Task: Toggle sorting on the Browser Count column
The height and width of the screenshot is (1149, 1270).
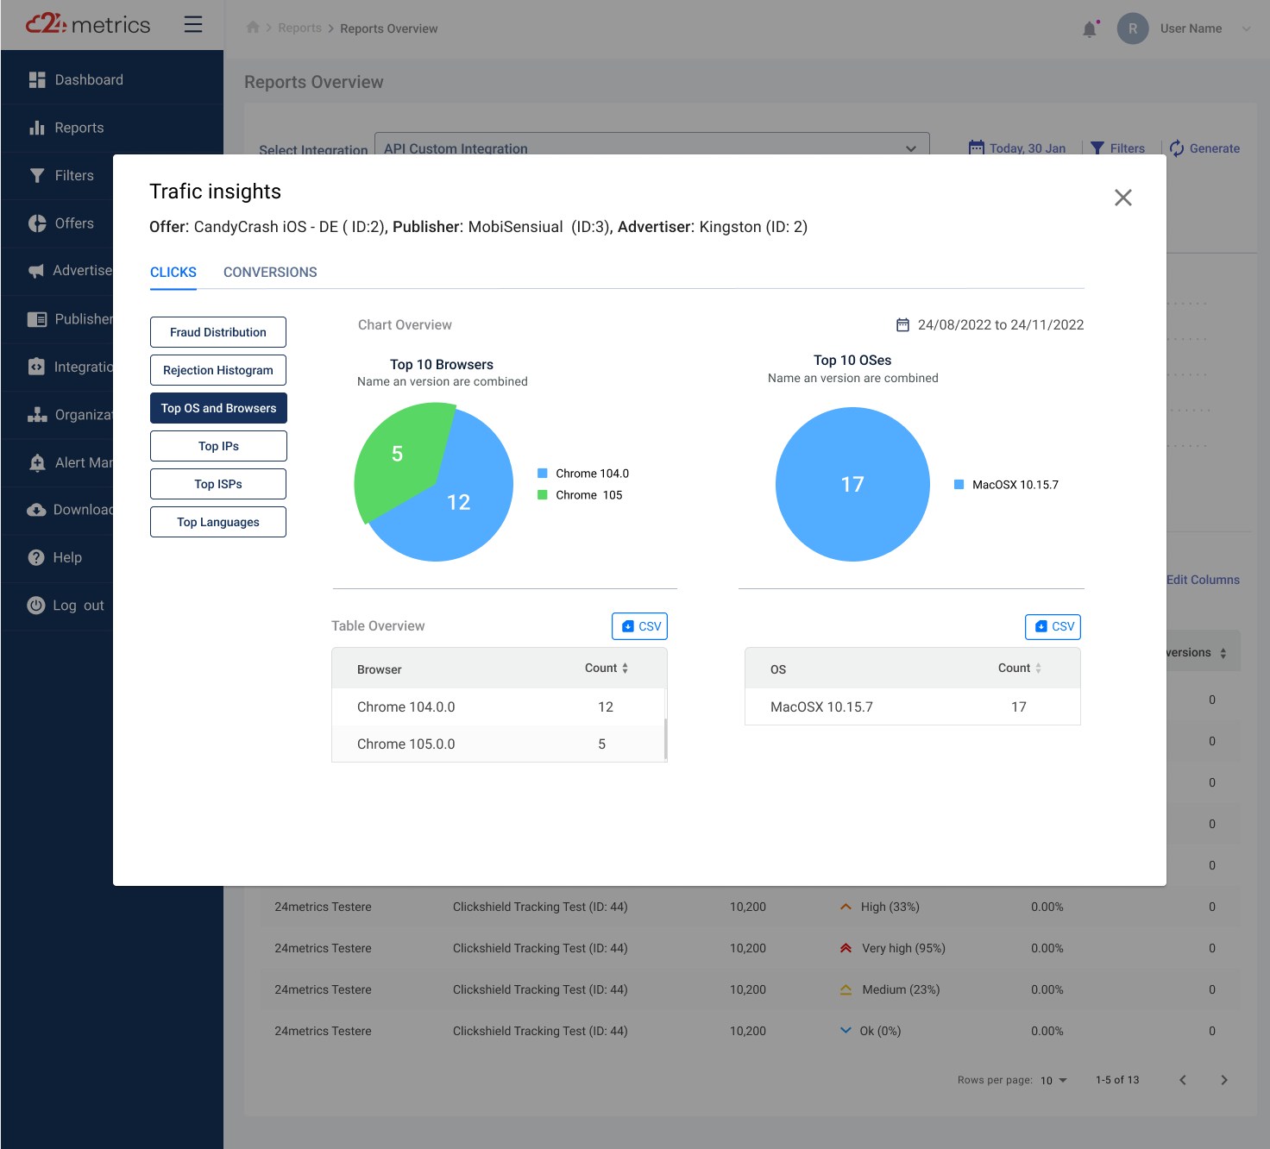Action: tap(625, 668)
